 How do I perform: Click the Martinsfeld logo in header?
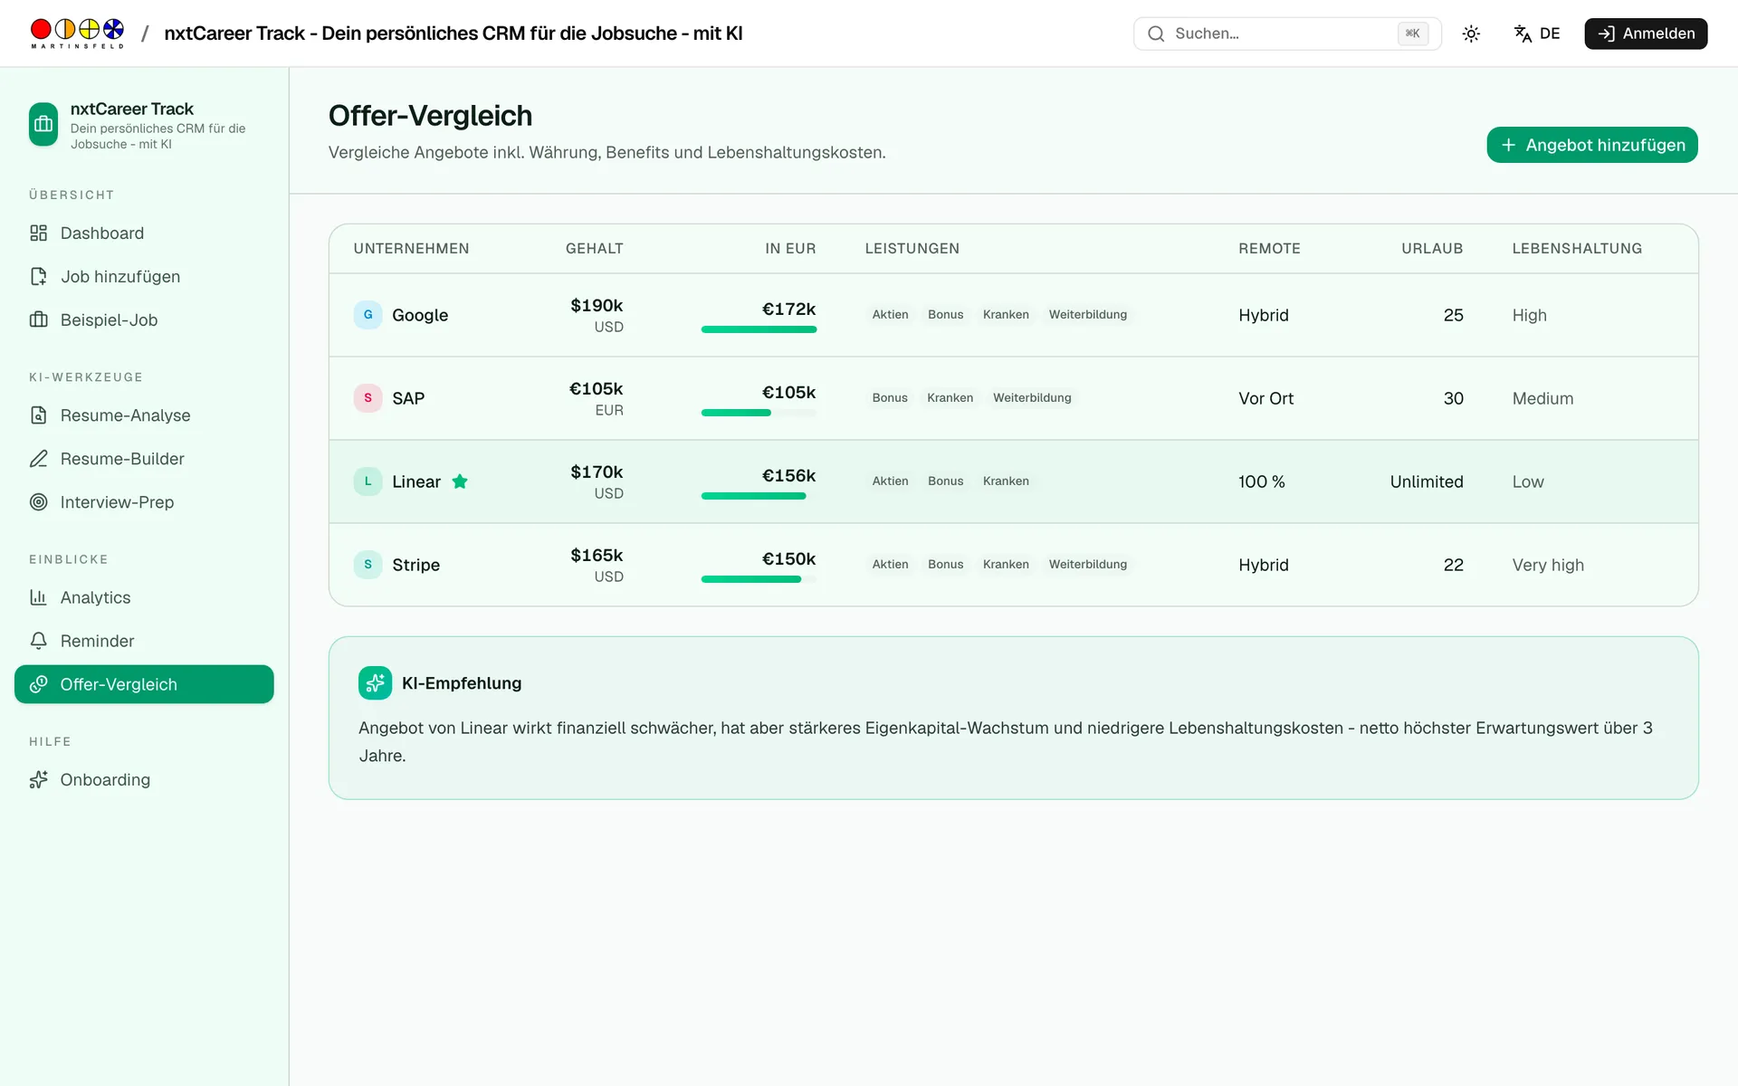pyautogui.click(x=77, y=33)
